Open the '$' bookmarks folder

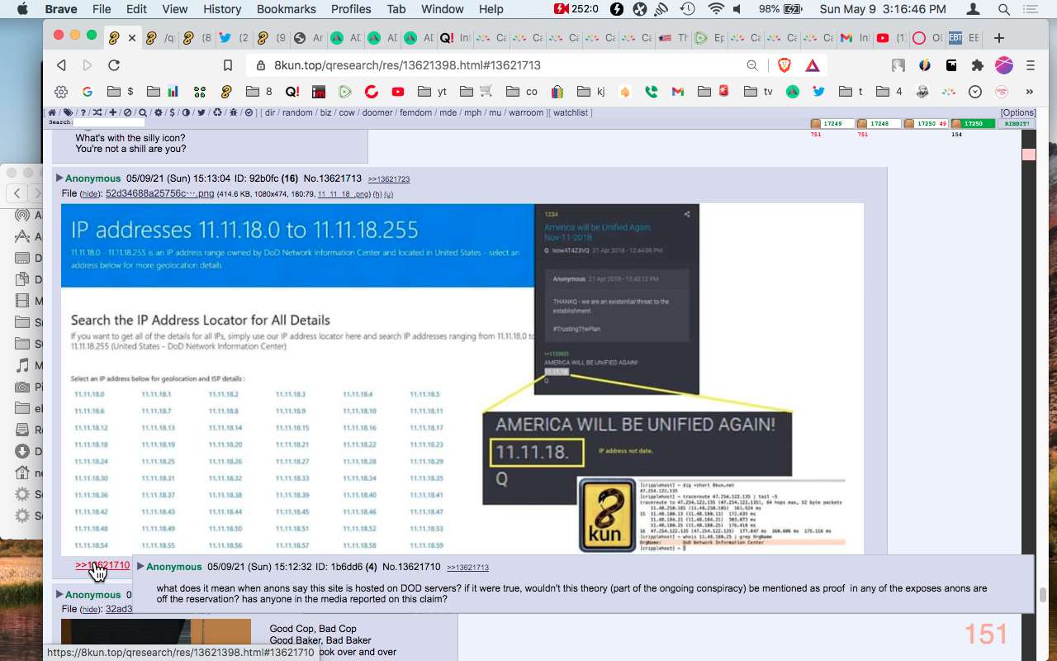(x=120, y=92)
